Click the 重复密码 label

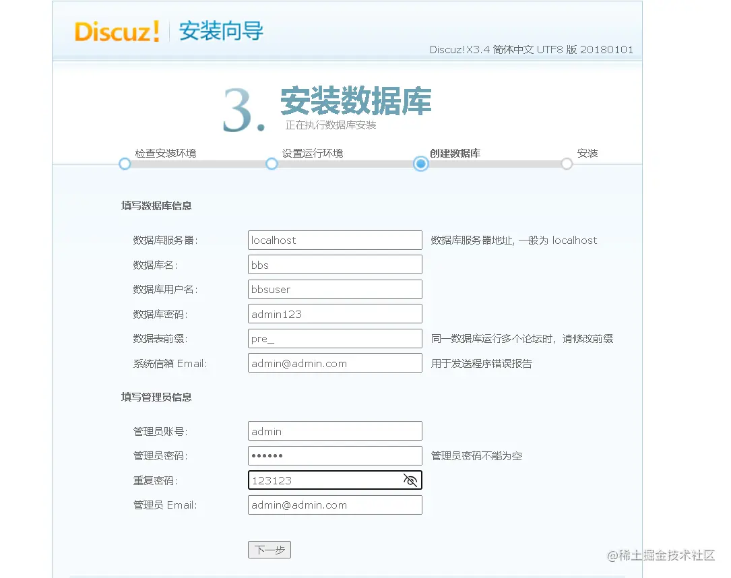click(155, 480)
